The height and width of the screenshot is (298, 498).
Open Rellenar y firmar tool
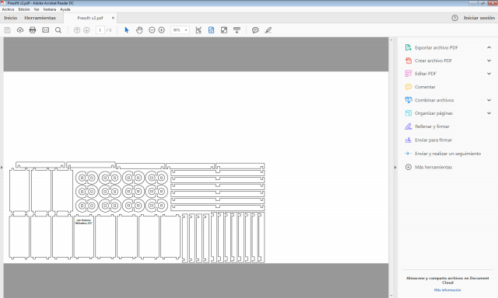click(432, 126)
